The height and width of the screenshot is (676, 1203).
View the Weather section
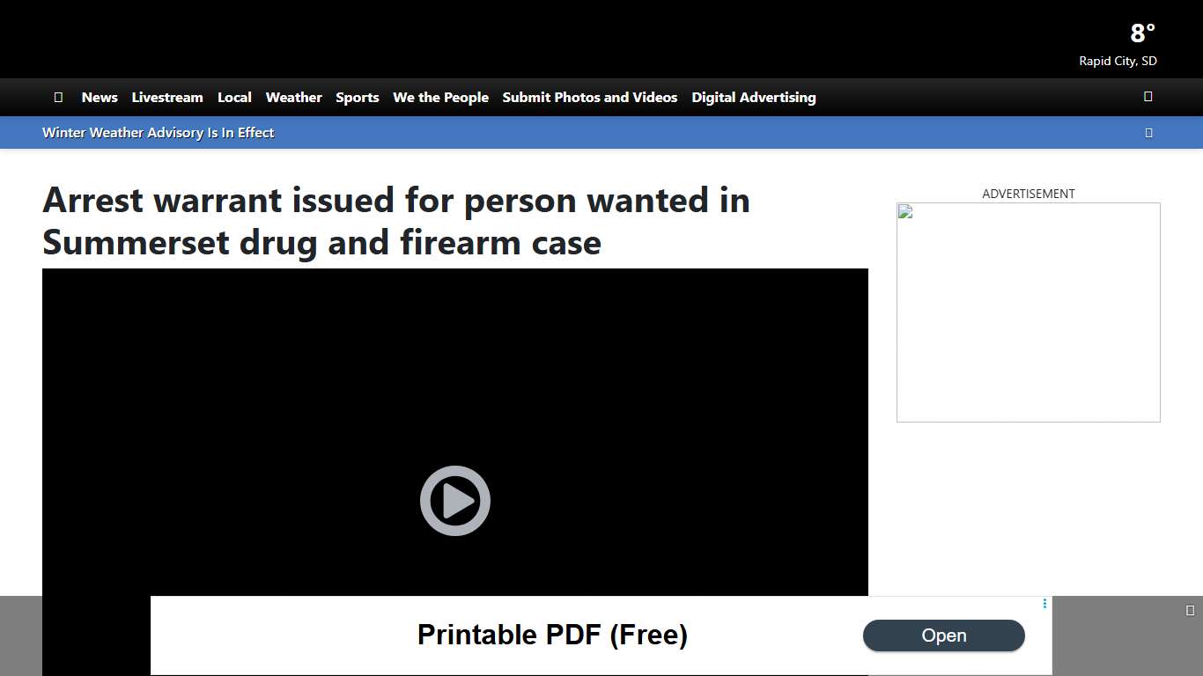click(x=293, y=97)
